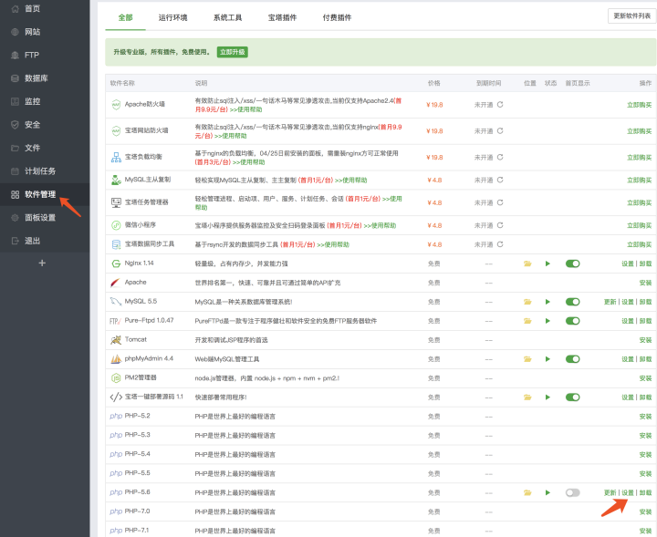Click the Nginx 1.14 running status play icon
Screen dimensions: 657x537
pos(547,263)
